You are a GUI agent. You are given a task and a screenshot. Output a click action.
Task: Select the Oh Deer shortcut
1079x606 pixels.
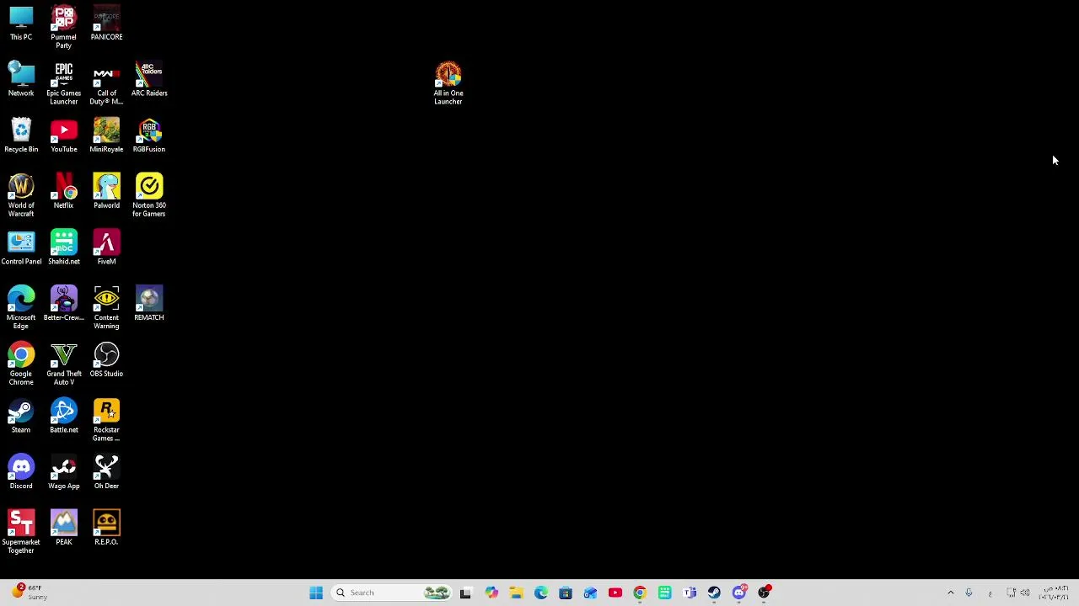tap(106, 473)
